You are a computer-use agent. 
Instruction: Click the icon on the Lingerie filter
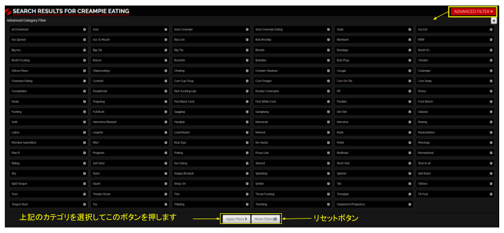tap(166, 132)
